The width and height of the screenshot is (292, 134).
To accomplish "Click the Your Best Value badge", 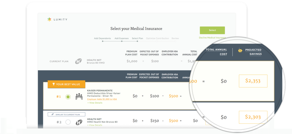I will point(66,84).
